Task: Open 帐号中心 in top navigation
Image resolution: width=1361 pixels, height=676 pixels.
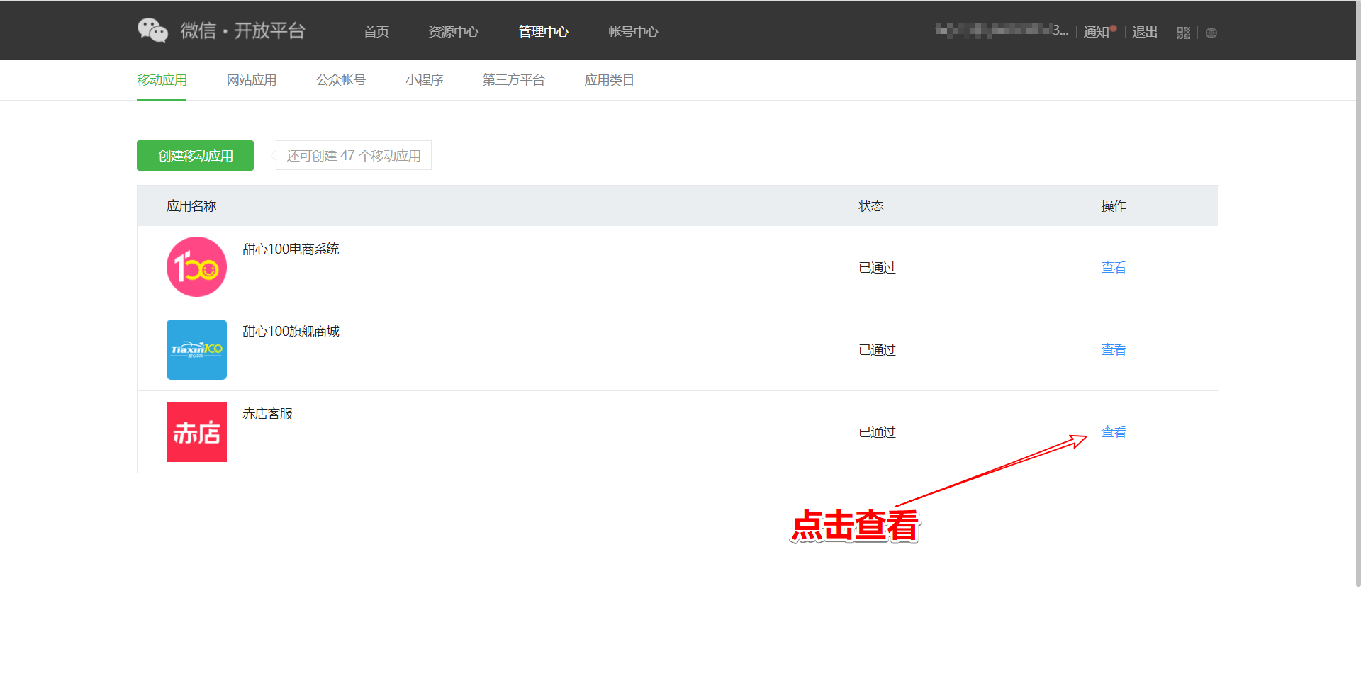Action: pos(634,31)
